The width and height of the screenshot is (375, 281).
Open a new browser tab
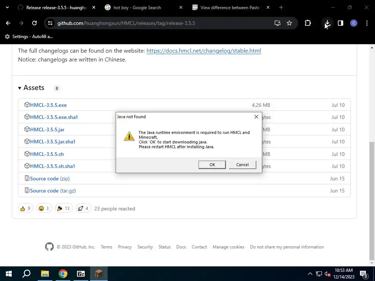click(x=281, y=7)
